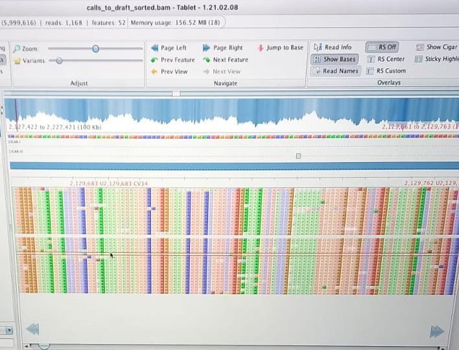The height and width of the screenshot is (350, 459).
Task: Click the large left arrow below the reads
Action: click(x=32, y=329)
